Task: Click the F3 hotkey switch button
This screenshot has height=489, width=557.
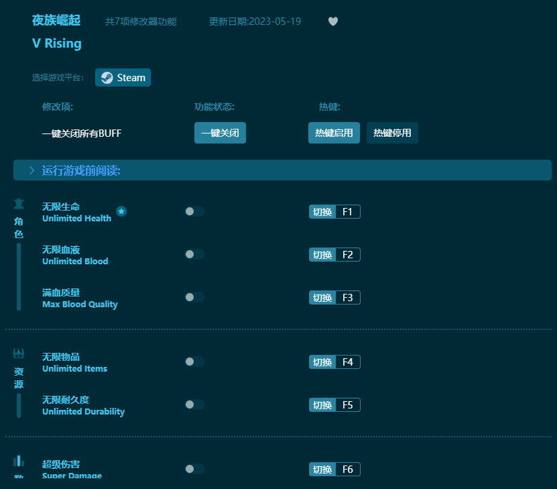Action: (334, 298)
